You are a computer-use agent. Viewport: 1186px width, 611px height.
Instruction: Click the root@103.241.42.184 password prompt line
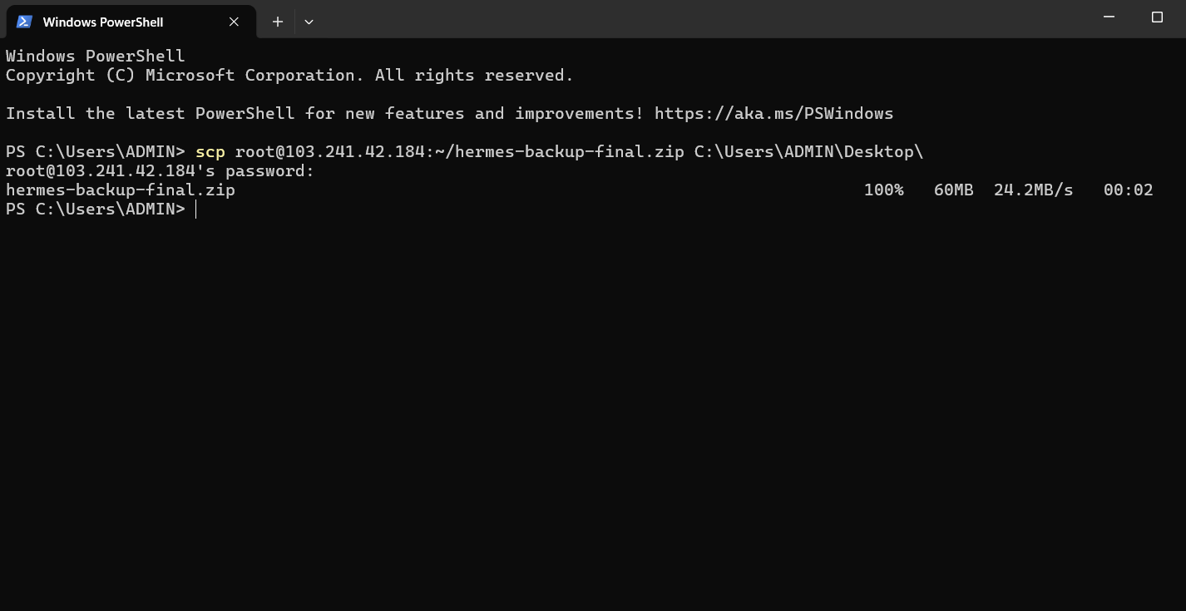pos(160,170)
